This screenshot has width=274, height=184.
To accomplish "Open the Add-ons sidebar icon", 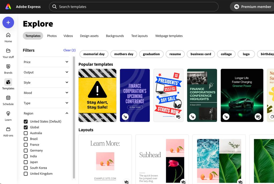I will coord(8,129).
